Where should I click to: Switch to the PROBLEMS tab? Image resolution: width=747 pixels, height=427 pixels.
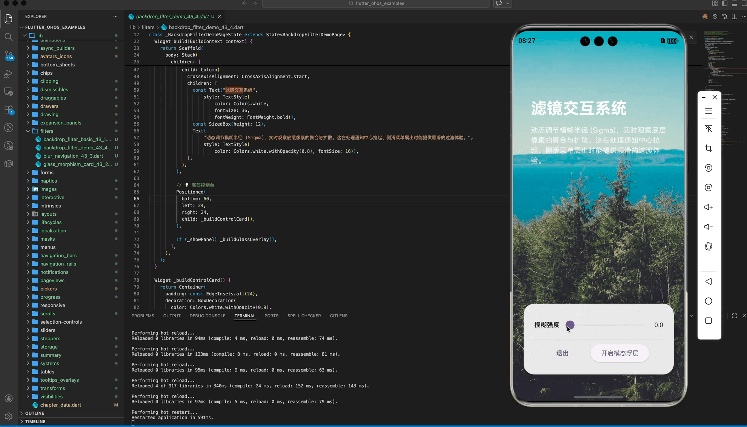click(x=143, y=316)
